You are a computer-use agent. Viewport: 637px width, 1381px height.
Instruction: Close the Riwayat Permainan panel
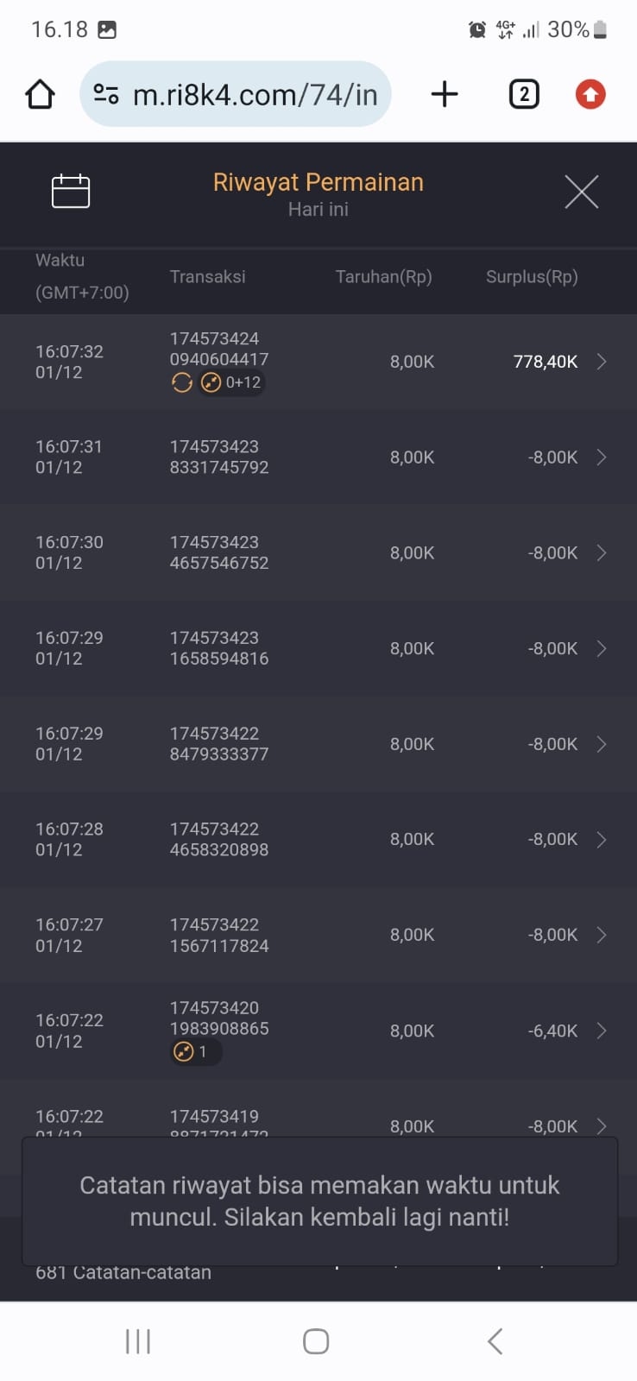coord(581,192)
